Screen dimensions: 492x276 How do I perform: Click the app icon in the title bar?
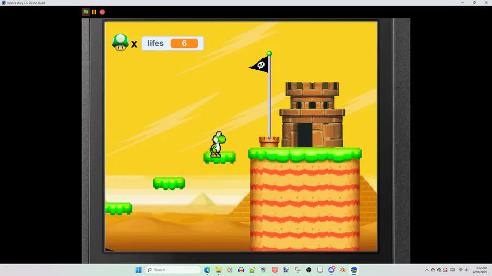click(x=3, y=3)
